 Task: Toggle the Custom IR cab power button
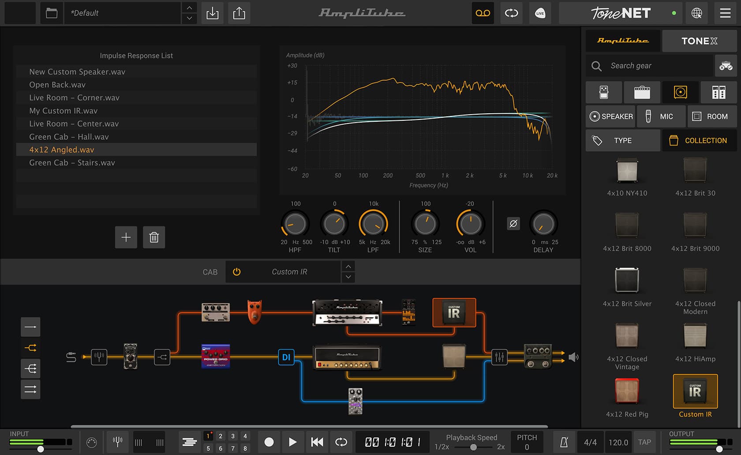tap(237, 272)
